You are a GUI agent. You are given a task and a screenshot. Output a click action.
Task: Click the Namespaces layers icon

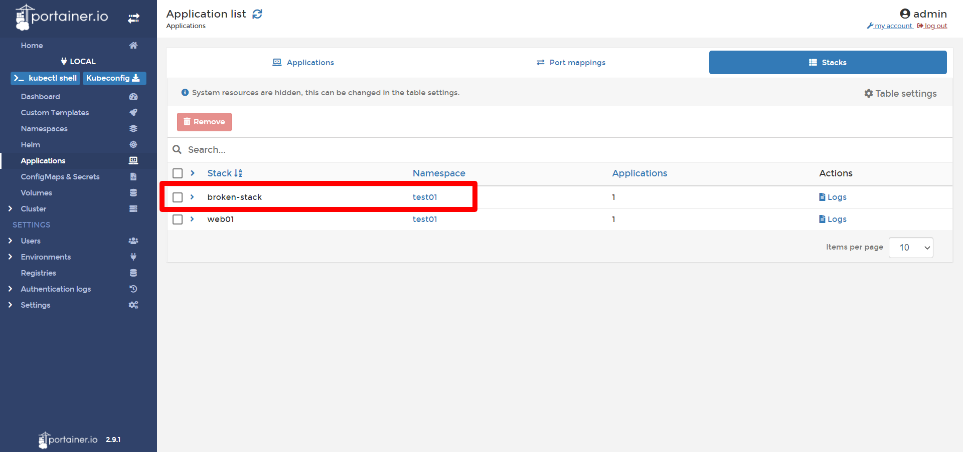tap(133, 128)
